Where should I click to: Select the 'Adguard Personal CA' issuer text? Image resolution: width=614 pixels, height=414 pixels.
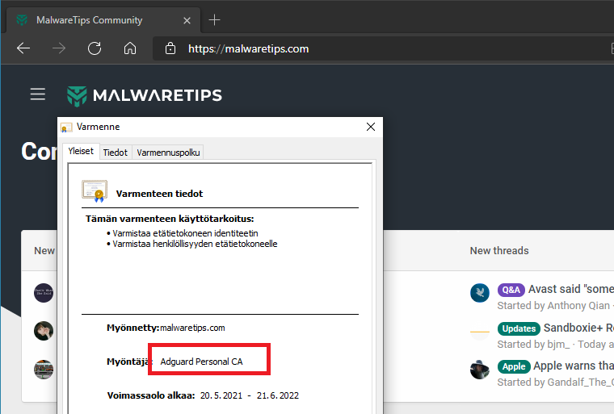[202, 362]
